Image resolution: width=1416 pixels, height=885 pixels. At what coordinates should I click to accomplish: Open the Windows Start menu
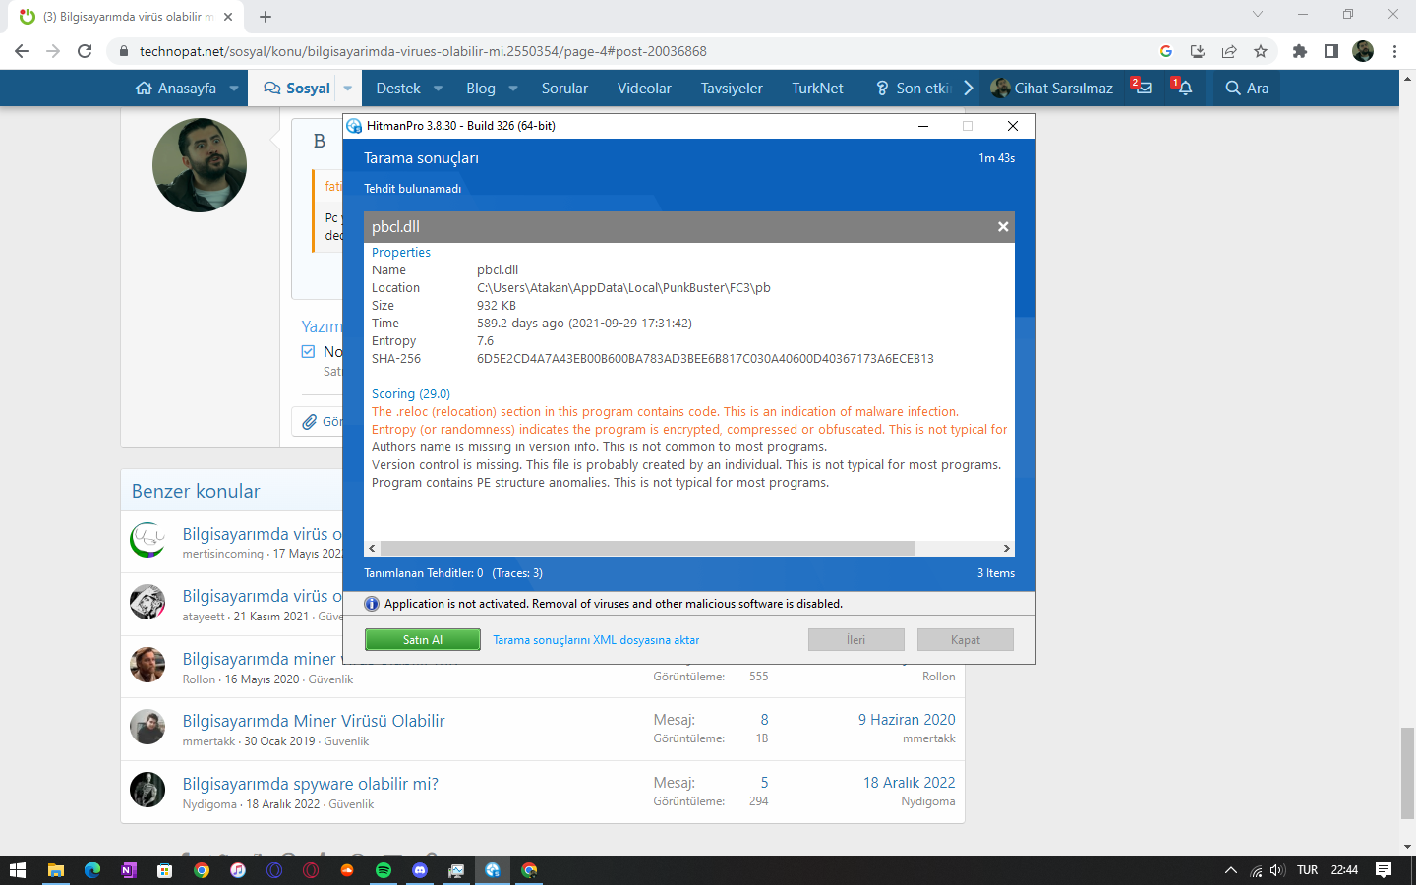[x=18, y=870]
